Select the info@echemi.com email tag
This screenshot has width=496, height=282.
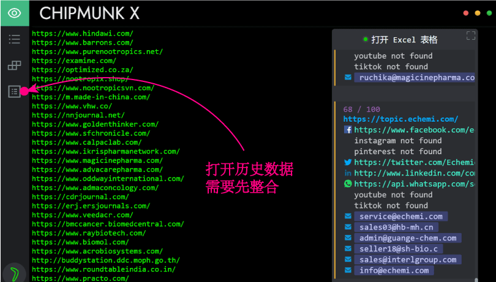tap(394, 270)
